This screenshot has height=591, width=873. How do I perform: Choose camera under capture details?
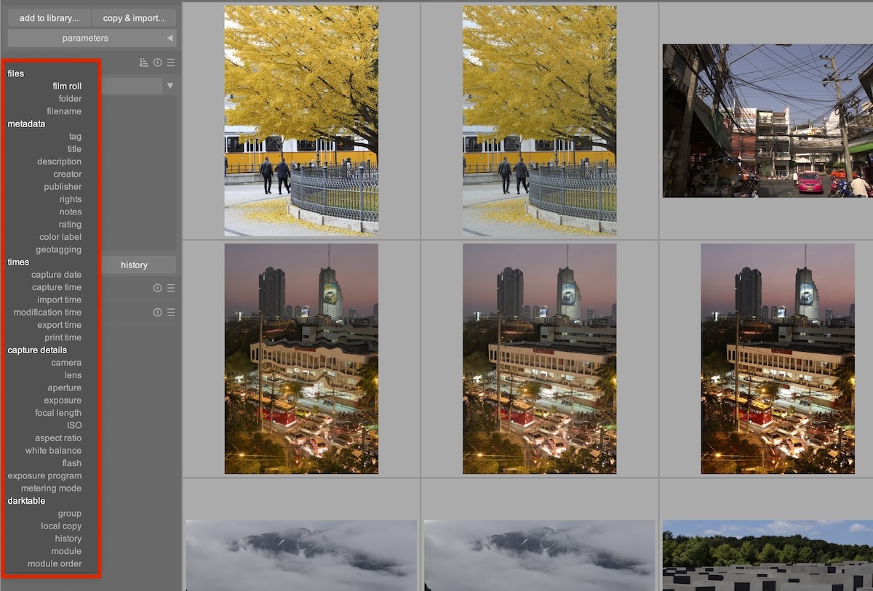pos(66,363)
